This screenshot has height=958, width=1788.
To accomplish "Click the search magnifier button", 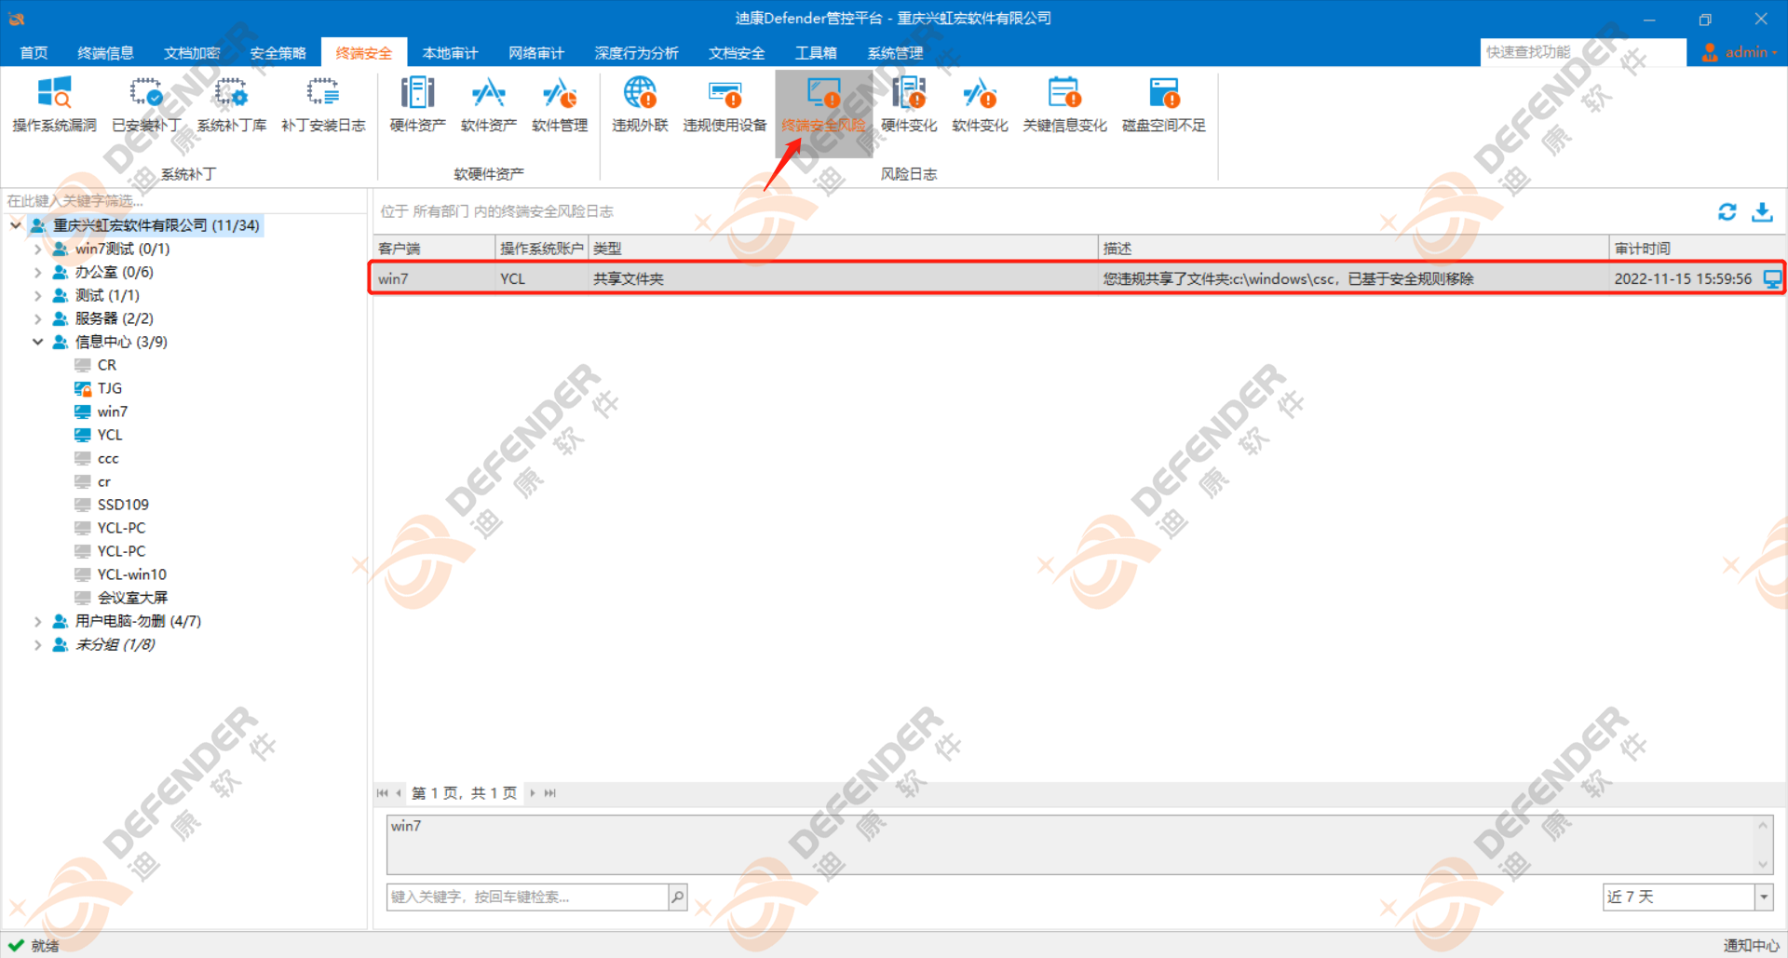I will pyautogui.click(x=677, y=897).
